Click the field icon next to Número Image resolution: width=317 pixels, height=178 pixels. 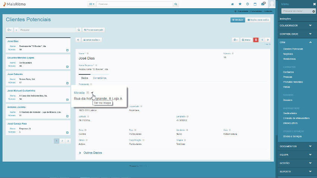tap(233, 54)
